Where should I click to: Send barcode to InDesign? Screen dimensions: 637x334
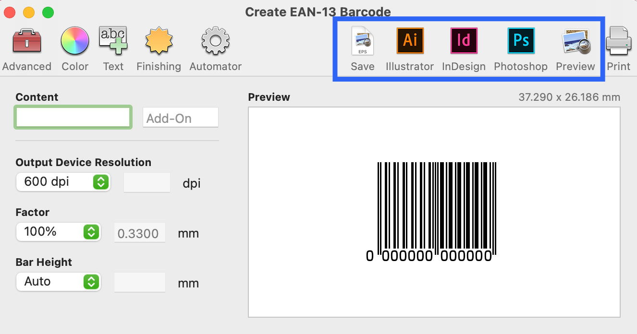point(464,49)
